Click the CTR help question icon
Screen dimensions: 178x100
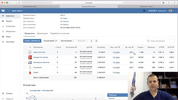[163, 47]
